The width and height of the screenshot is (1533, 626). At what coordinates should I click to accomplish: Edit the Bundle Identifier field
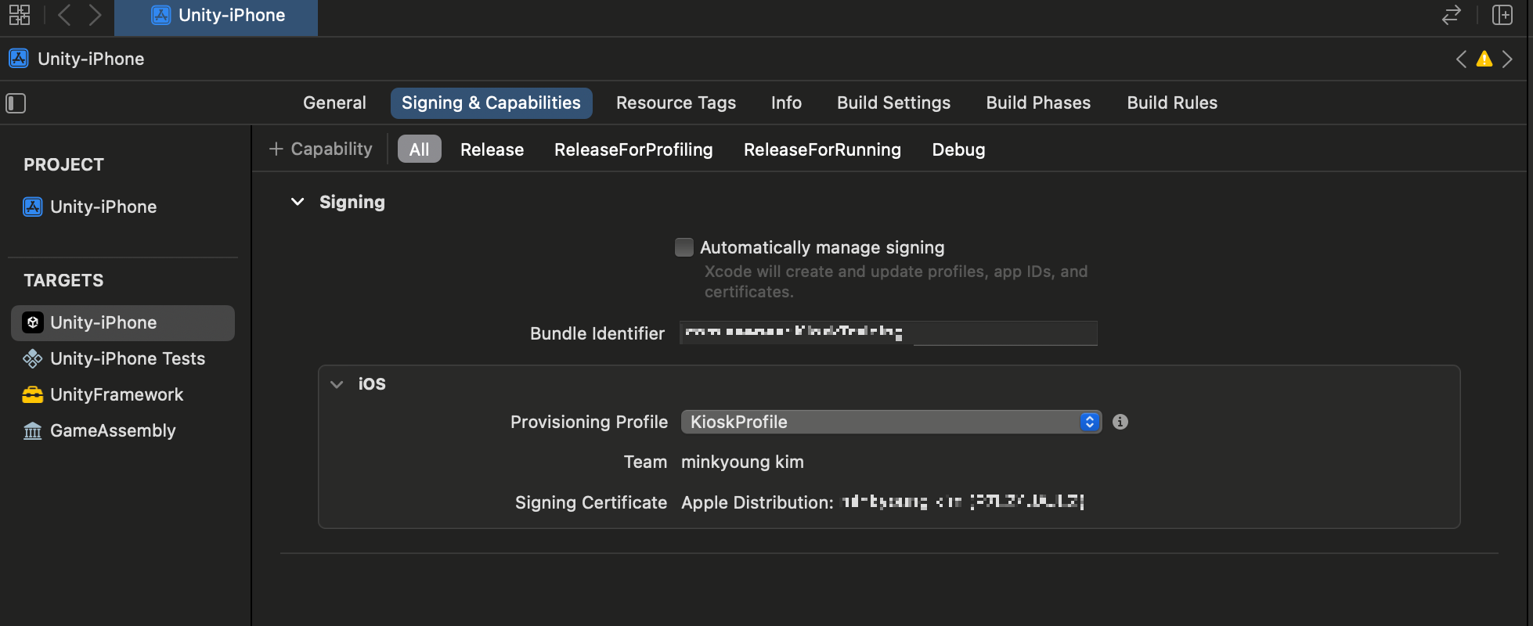click(x=888, y=333)
